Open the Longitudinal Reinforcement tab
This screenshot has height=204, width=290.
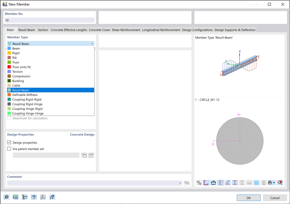click(161, 30)
